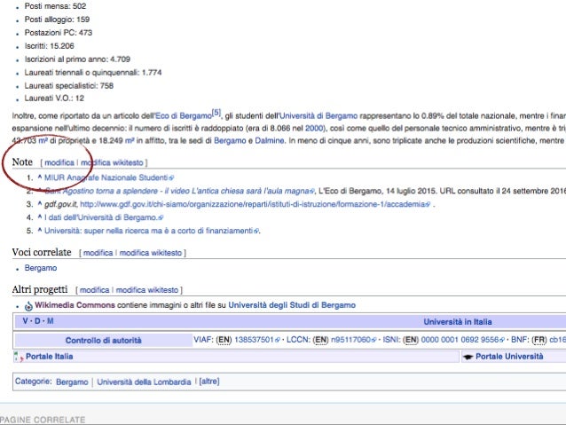Image resolution: width=566 pixels, height=425 pixels.
Task: Open the Portale Università link
Action: coord(509,357)
